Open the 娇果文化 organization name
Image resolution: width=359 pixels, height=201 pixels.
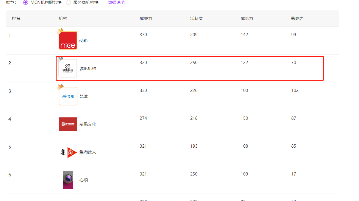pyautogui.click(x=88, y=124)
